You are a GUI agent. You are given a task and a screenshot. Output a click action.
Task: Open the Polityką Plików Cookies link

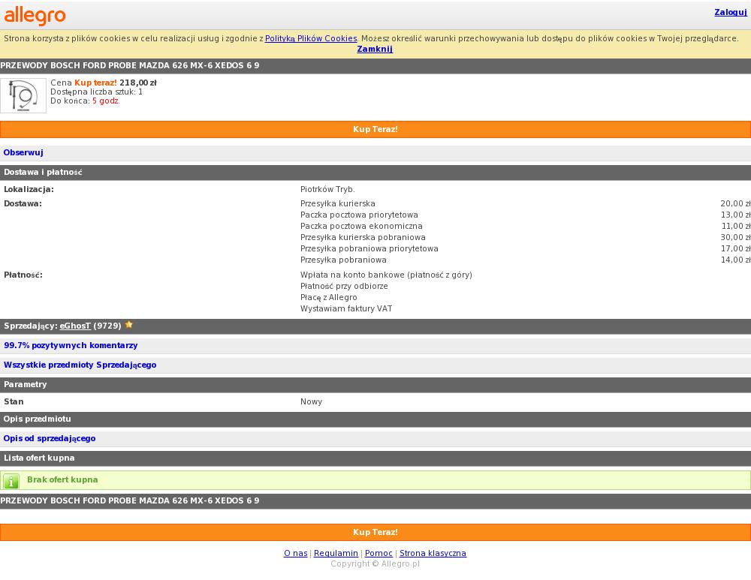[x=311, y=38]
